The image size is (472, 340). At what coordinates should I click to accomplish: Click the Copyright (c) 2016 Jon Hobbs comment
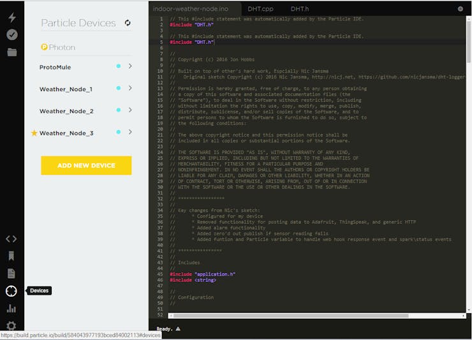pyautogui.click(x=212, y=59)
